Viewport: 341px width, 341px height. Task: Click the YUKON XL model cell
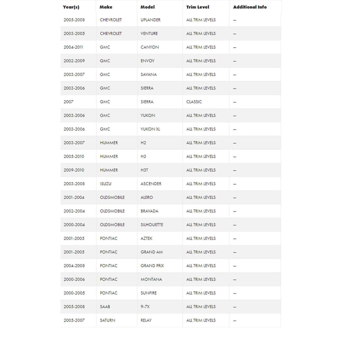tap(150, 129)
